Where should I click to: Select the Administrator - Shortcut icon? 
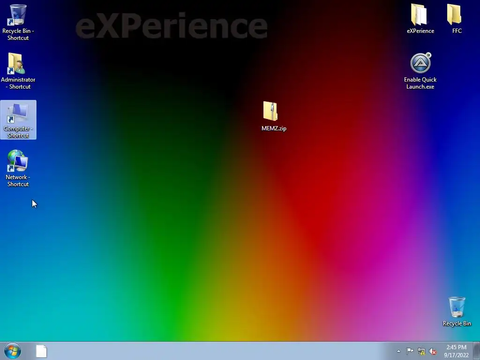point(18,71)
